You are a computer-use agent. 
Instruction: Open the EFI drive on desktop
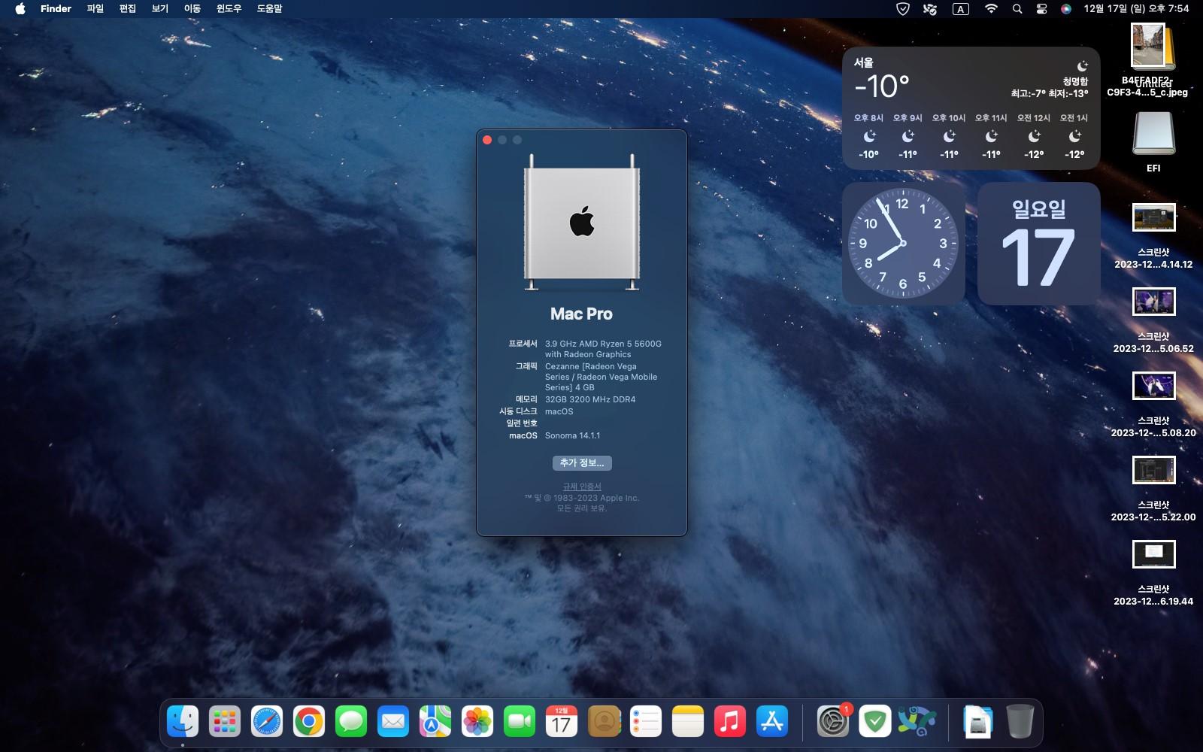tap(1153, 135)
